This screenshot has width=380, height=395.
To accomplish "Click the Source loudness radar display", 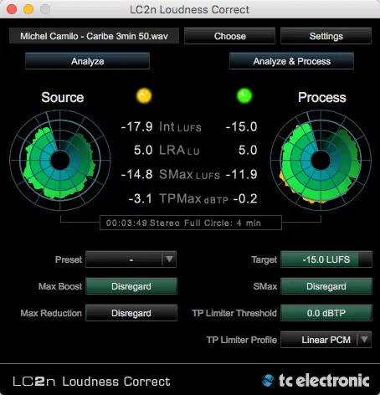I will (60, 161).
